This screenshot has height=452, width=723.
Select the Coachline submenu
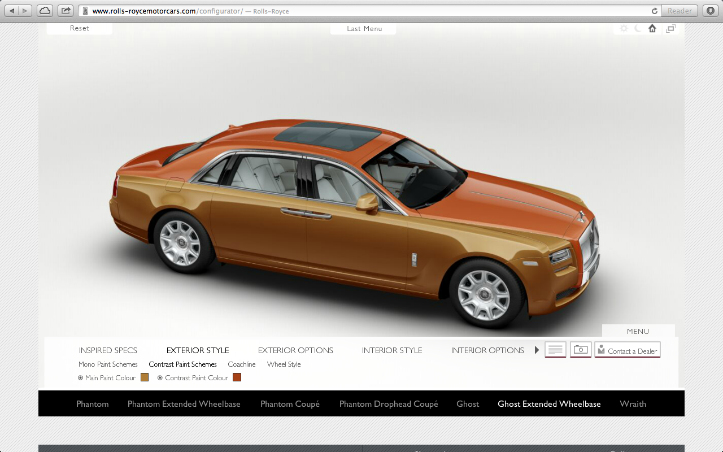(242, 364)
